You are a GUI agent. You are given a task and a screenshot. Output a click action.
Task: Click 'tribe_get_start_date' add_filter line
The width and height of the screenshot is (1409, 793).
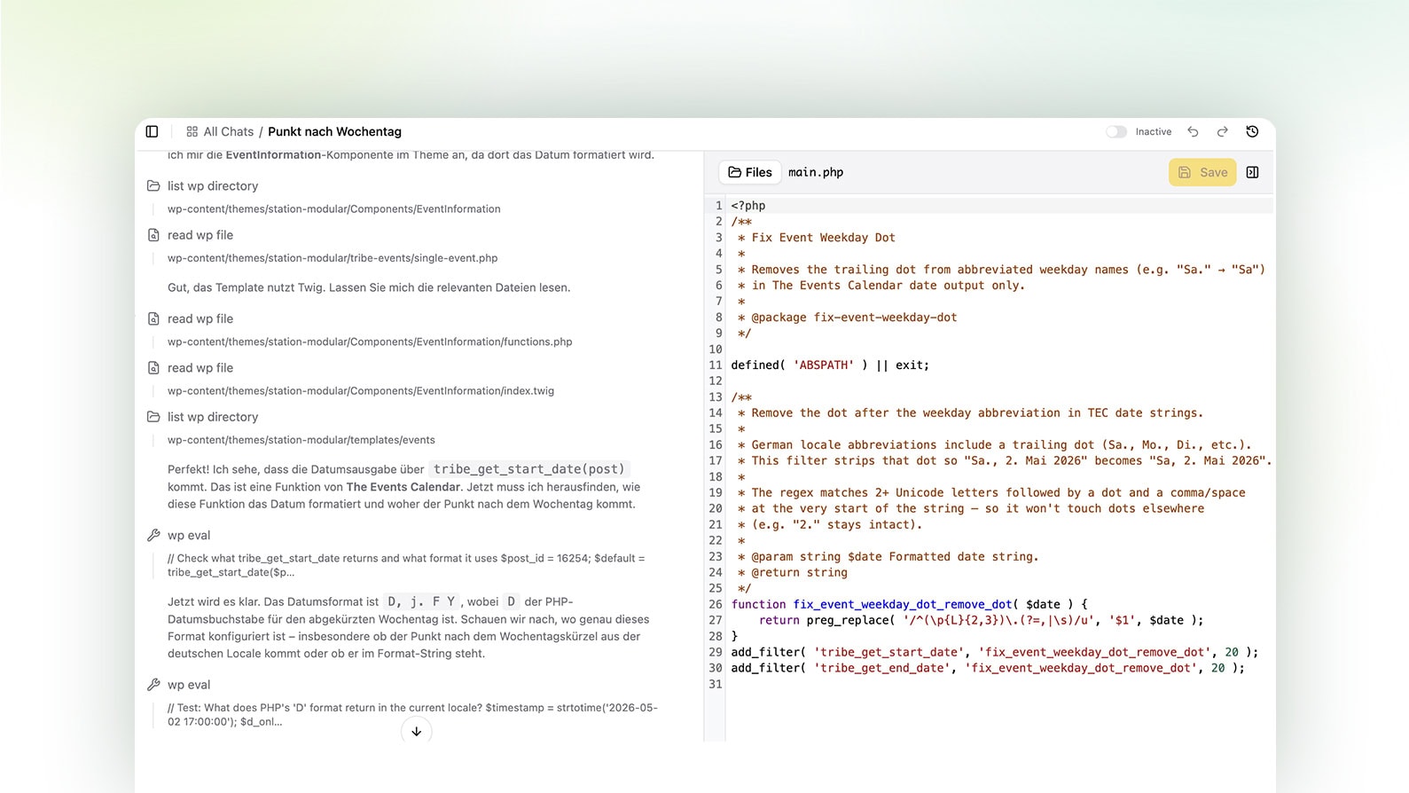(x=994, y=652)
